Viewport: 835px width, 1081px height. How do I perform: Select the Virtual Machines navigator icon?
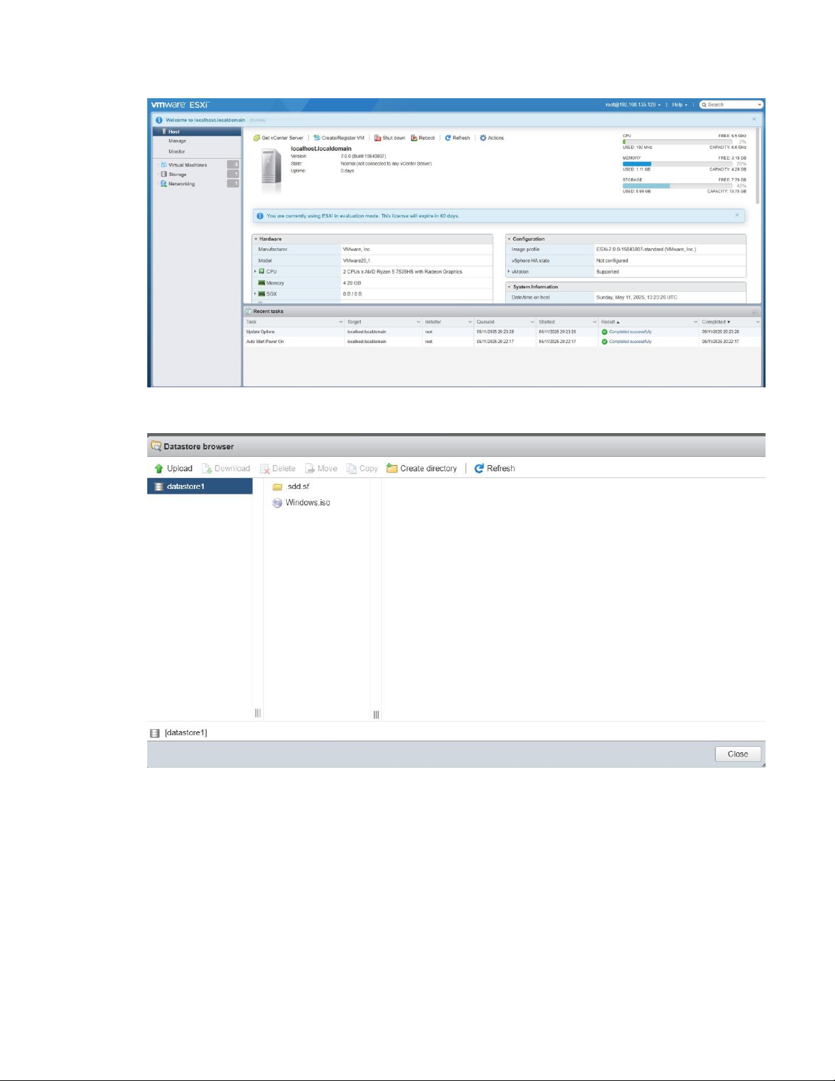tap(164, 165)
